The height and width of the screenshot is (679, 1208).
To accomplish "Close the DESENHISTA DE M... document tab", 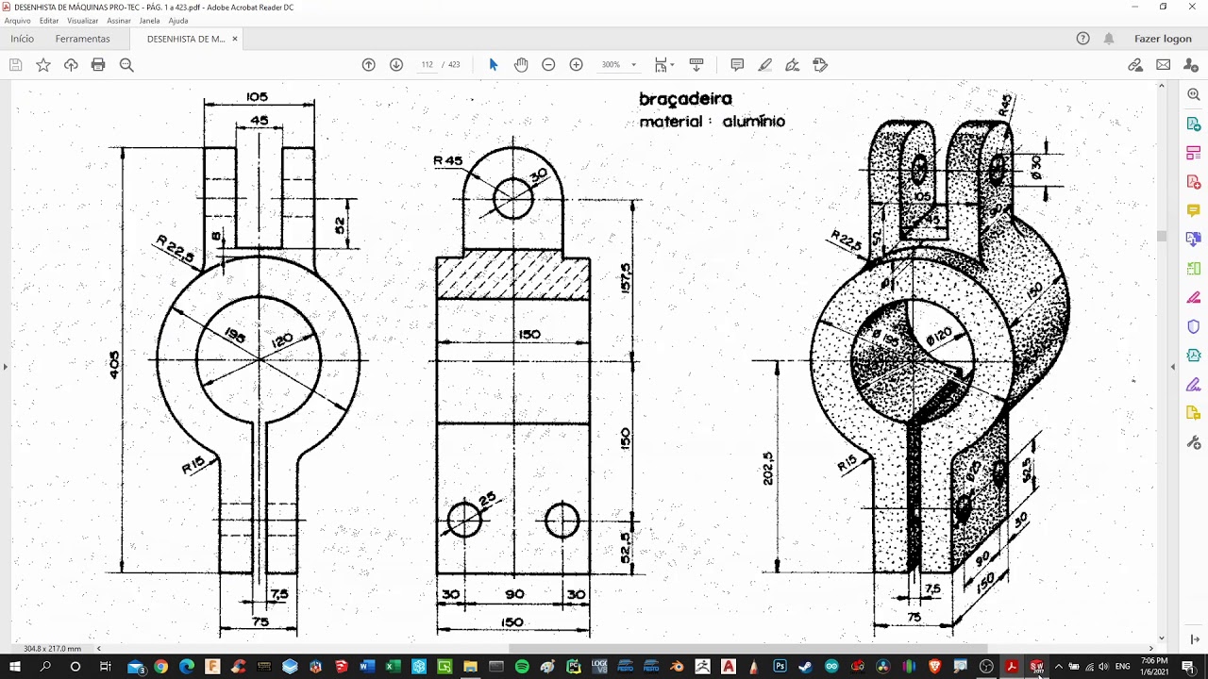I will point(235,39).
